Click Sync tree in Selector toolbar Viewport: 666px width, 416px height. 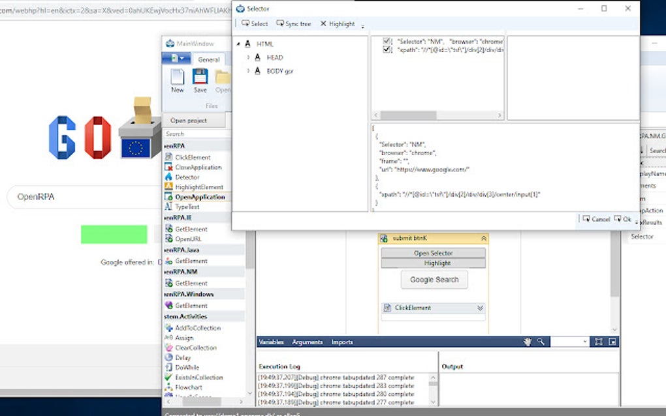pyautogui.click(x=294, y=23)
